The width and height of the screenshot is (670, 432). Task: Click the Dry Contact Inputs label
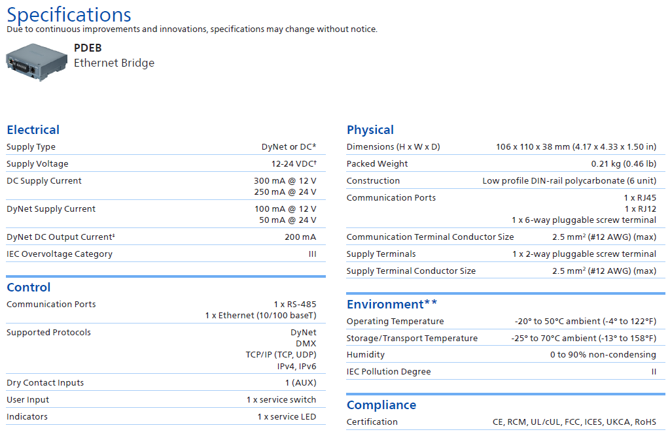pos(45,383)
